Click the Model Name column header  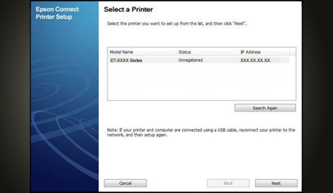click(x=121, y=52)
